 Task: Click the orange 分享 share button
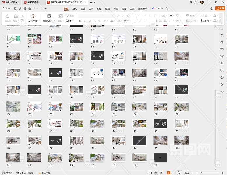[x=220, y=8]
